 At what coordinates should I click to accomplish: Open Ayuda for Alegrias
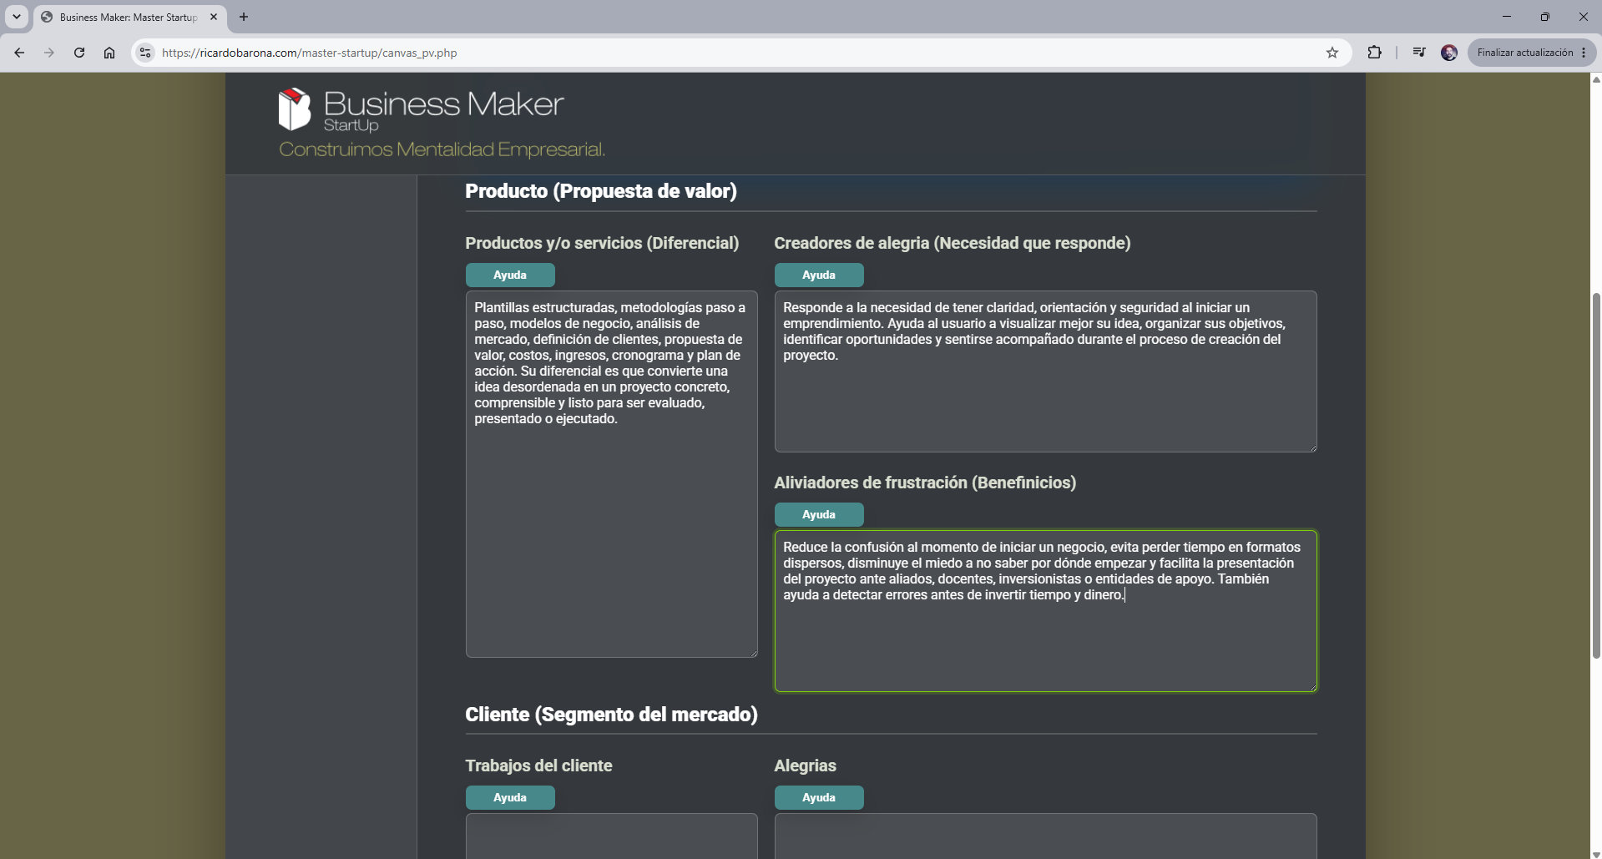click(819, 797)
